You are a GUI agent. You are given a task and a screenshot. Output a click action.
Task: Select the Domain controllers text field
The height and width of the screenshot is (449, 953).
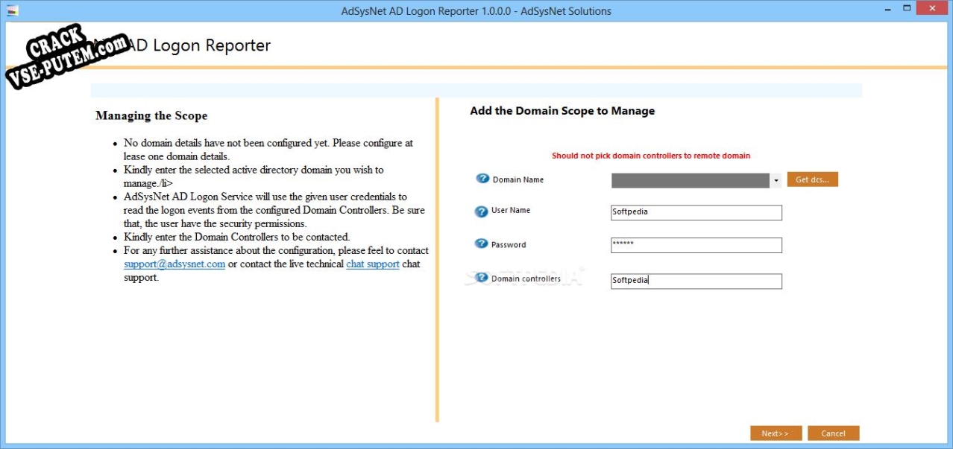[696, 281]
